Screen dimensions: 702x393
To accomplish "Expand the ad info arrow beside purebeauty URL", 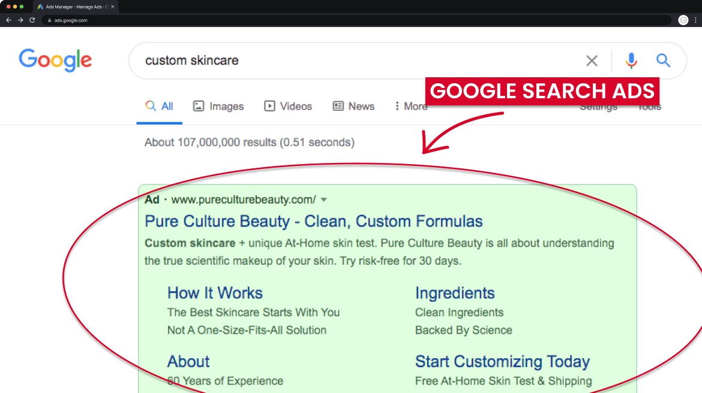I will point(323,199).
